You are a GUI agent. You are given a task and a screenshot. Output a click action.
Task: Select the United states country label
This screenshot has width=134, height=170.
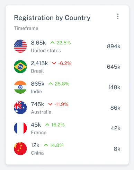[x=46, y=51]
